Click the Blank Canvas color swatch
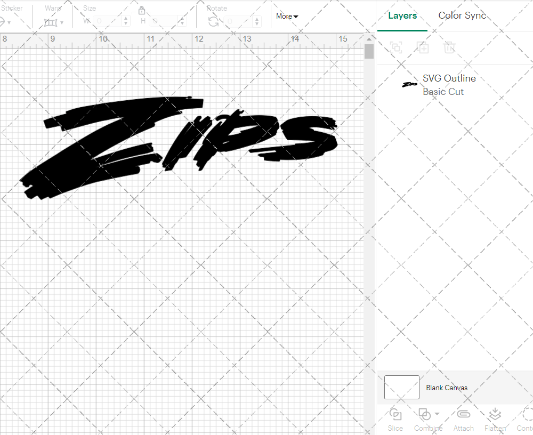533x435 pixels. click(x=401, y=388)
